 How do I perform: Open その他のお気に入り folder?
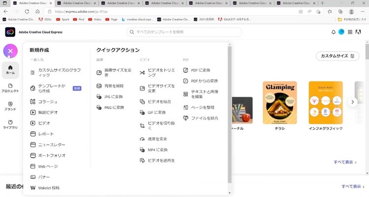(352, 20)
